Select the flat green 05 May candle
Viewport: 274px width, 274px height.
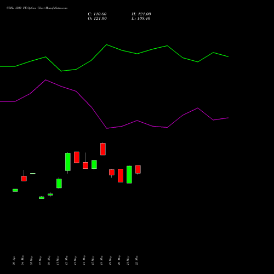click(x=33, y=173)
